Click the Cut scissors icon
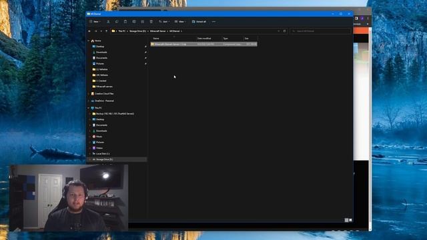Image resolution: width=427 pixels, height=240 pixels. 108,21
